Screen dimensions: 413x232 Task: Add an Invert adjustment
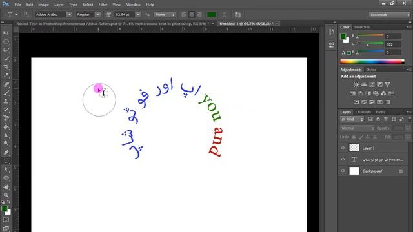356,102
